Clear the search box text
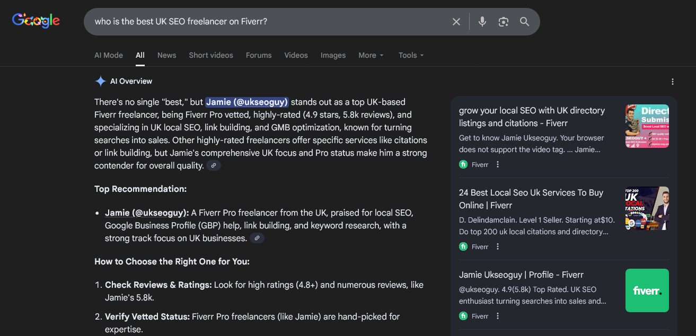This screenshot has width=696, height=336. click(x=456, y=22)
